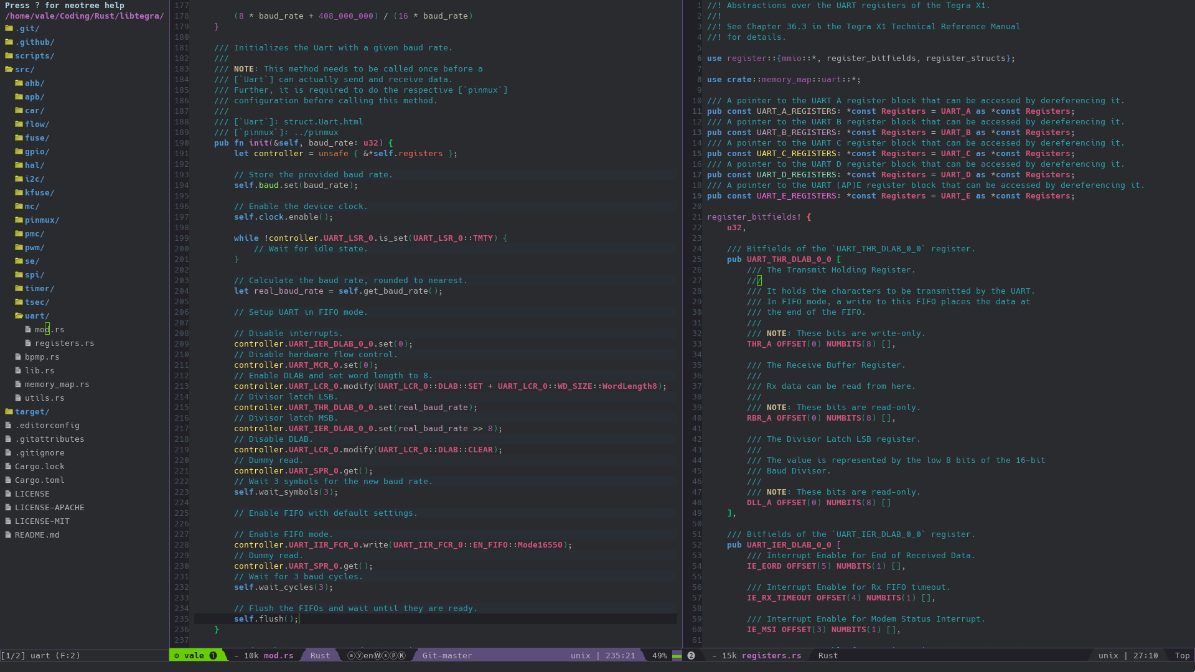Click the 49% buffer position indicator

point(659,656)
